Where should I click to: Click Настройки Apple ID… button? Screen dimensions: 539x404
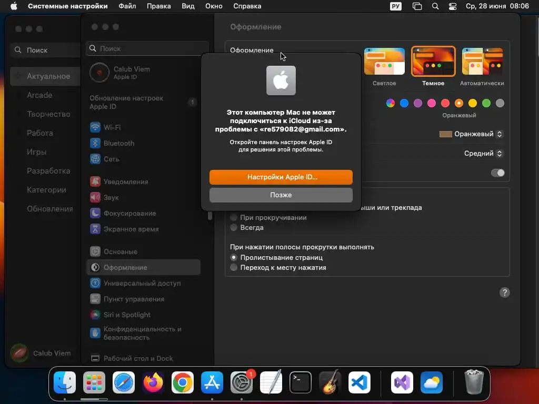[281, 177]
